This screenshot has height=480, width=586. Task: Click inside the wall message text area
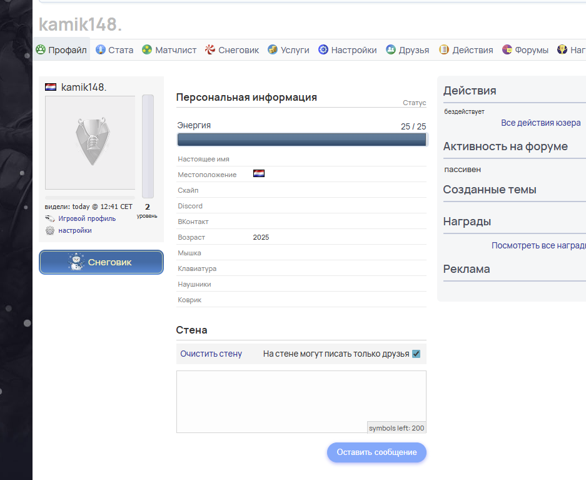(x=301, y=402)
